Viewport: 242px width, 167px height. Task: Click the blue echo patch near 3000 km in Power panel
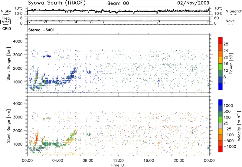coord(47,56)
